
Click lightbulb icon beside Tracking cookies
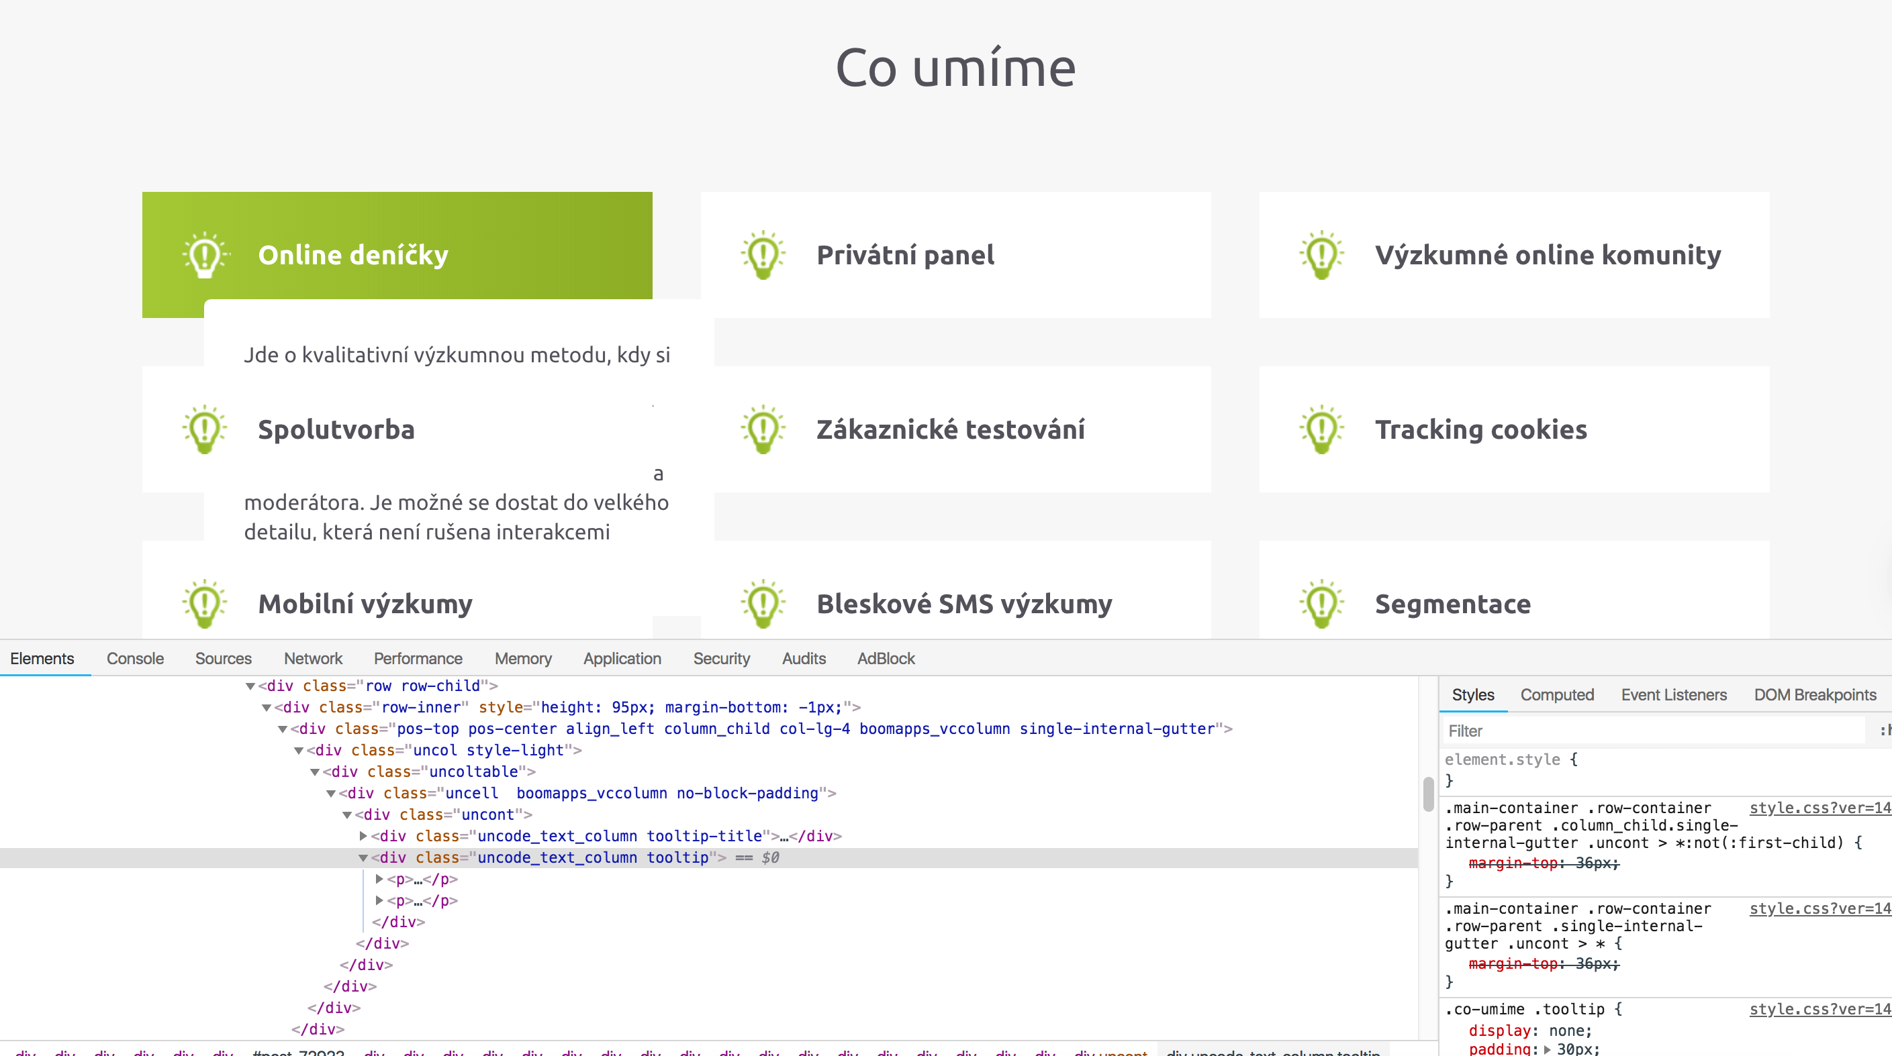pyautogui.click(x=1321, y=429)
